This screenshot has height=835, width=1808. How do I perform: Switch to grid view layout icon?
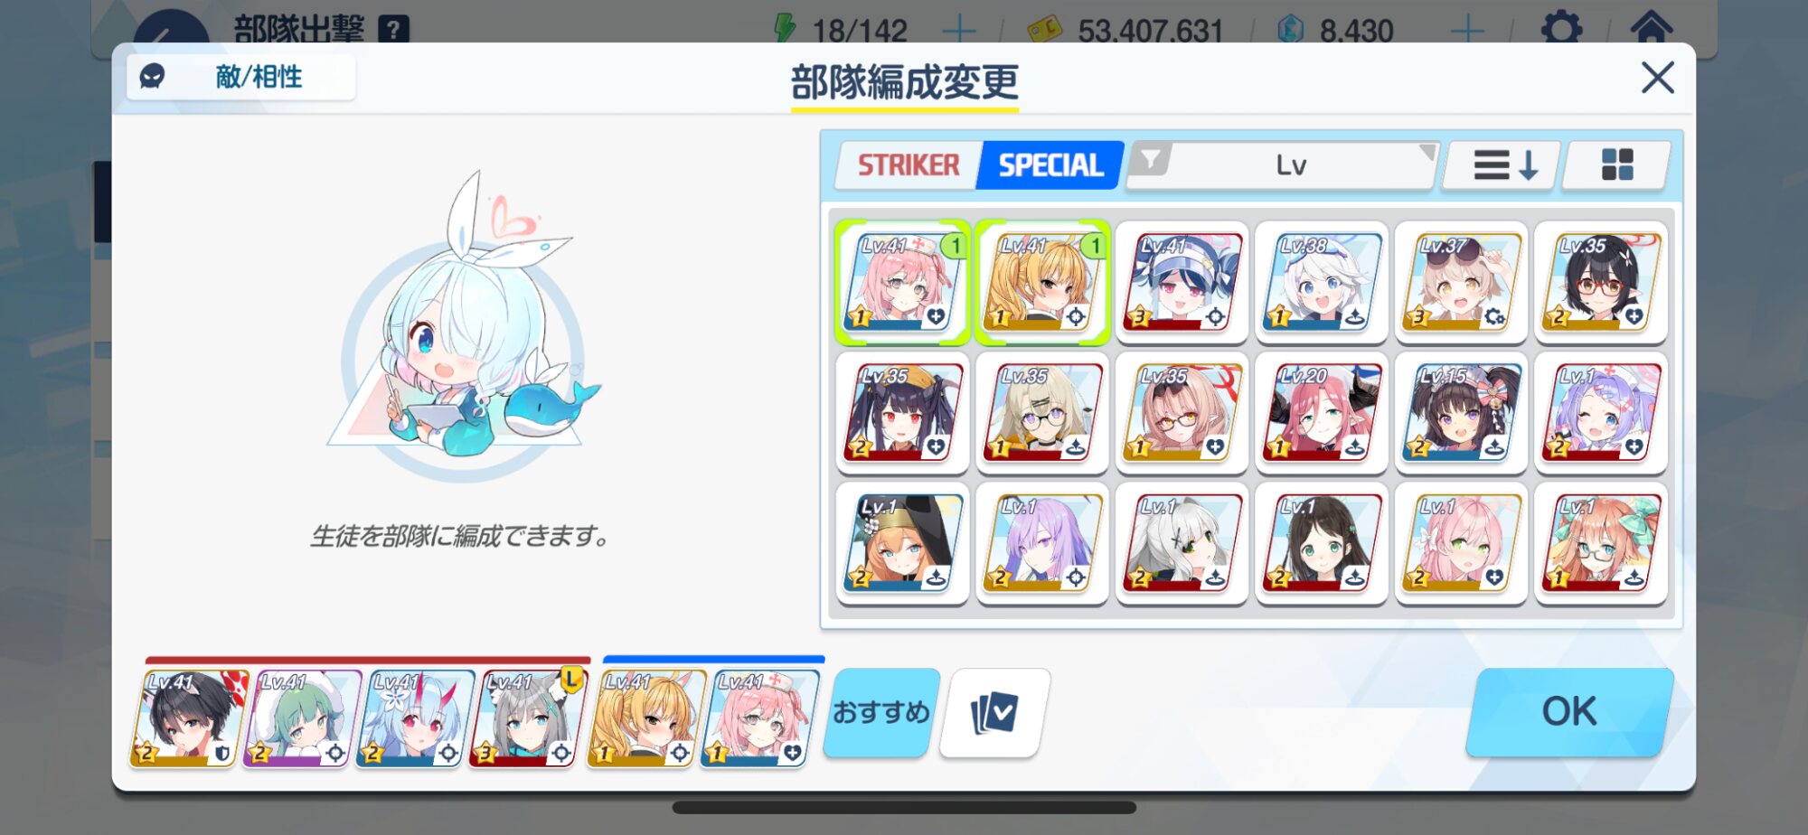coord(1616,165)
